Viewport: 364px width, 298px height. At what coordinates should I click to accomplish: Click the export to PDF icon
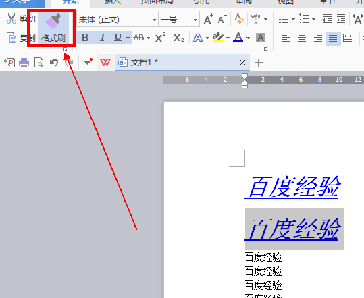9,63
